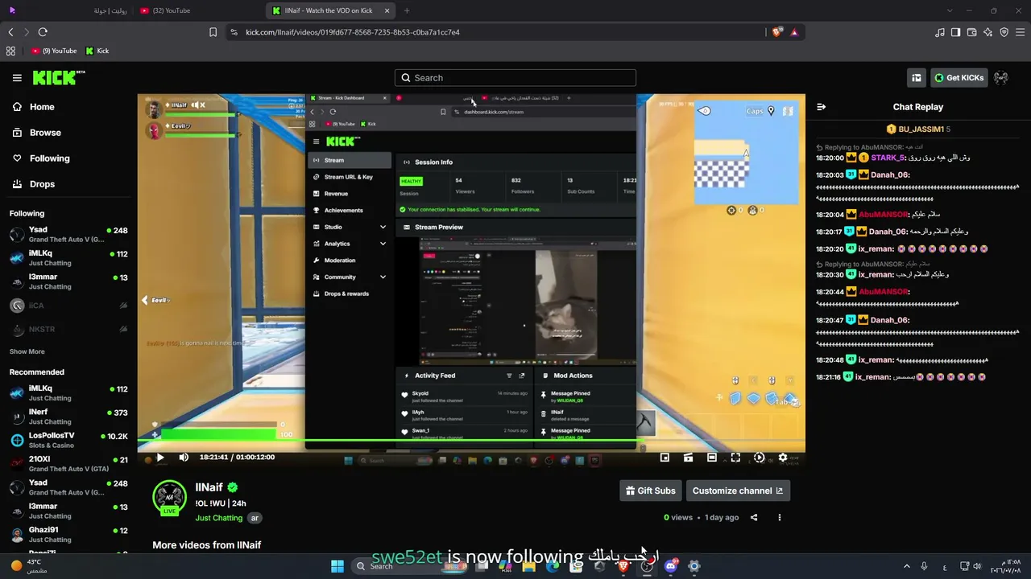
Task: Cast the video to a device
Action: point(688,458)
